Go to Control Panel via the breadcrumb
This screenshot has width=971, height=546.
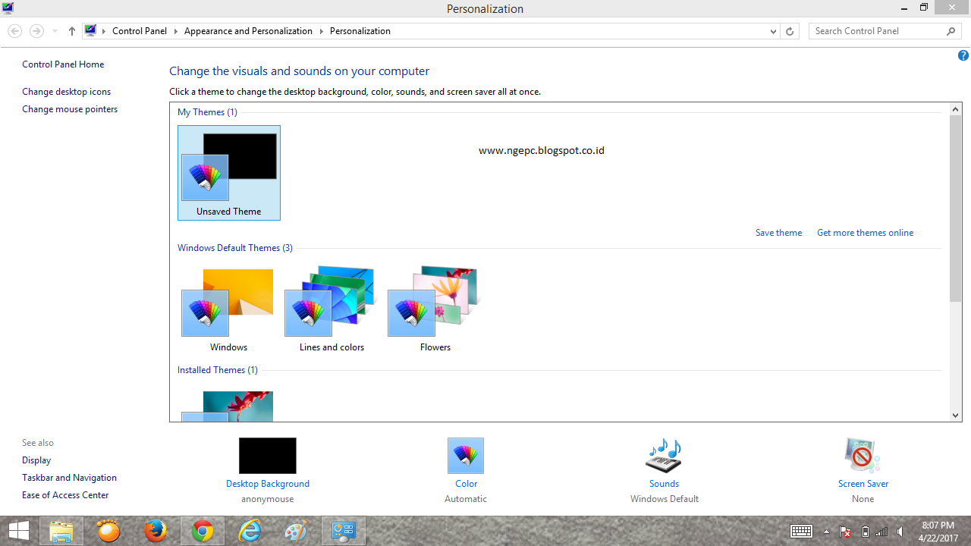[x=140, y=31]
